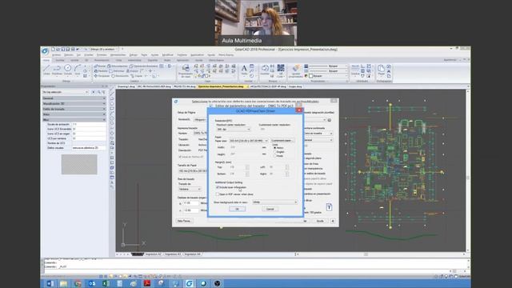Click OK in the PDF driver dialog

[x=238, y=209]
